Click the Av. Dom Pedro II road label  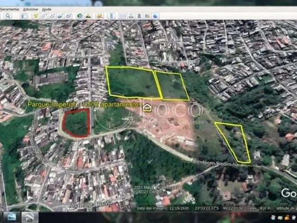[215, 163]
